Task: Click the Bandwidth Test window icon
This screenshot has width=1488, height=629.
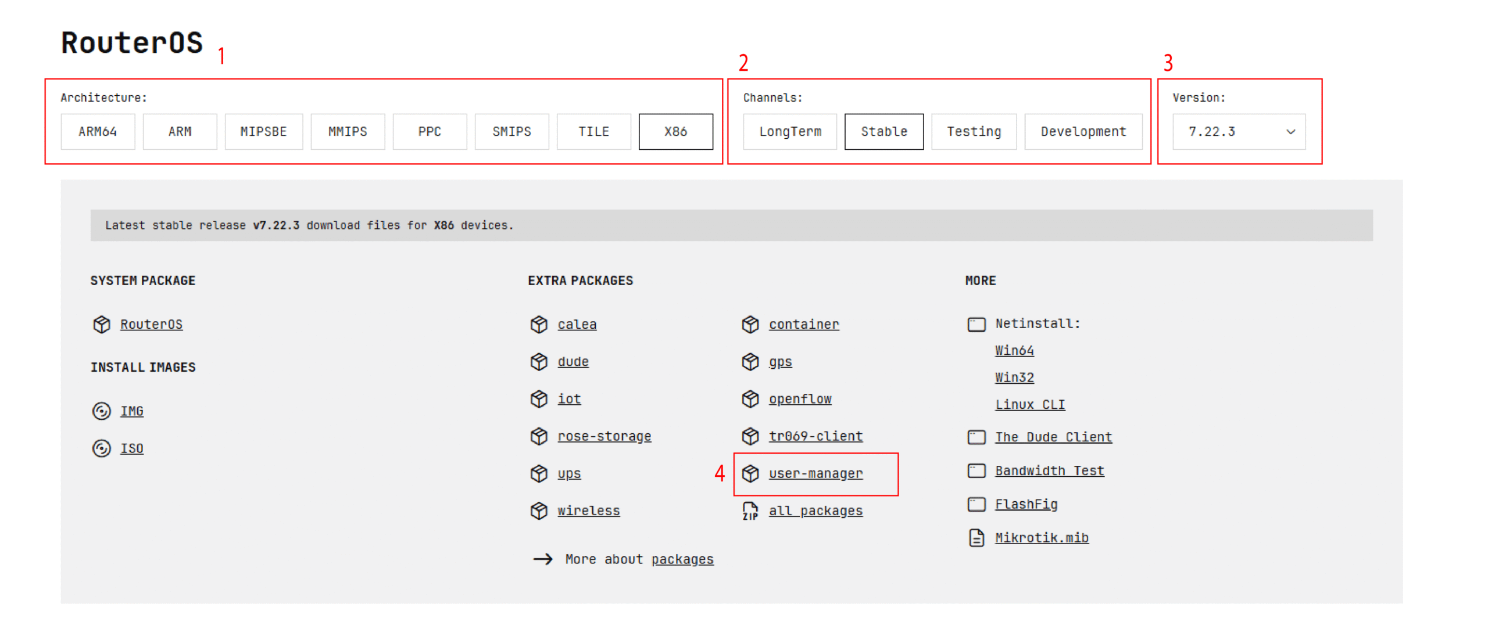Action: 977,470
